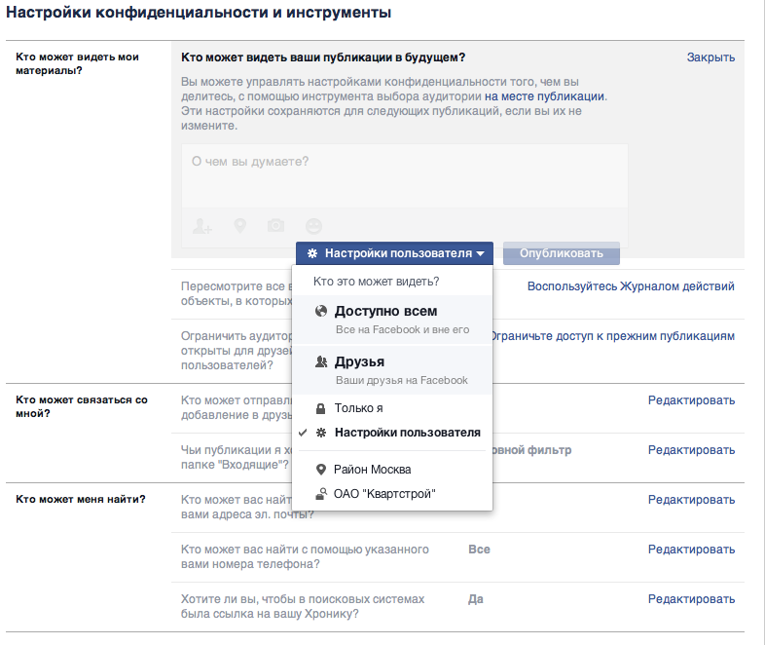
Task: Click Кто может меня найти section label
Action: [81, 499]
